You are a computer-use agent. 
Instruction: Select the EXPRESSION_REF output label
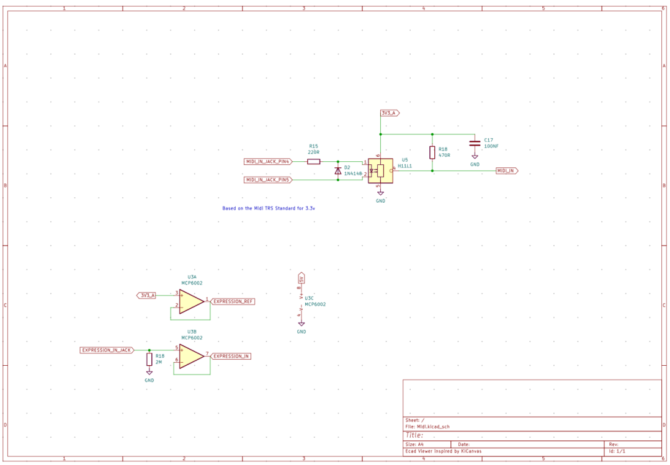point(233,301)
